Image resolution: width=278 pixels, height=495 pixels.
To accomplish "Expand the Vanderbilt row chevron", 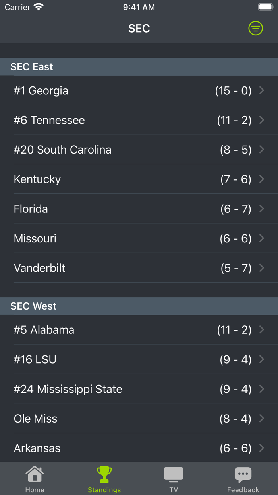I will click(262, 268).
